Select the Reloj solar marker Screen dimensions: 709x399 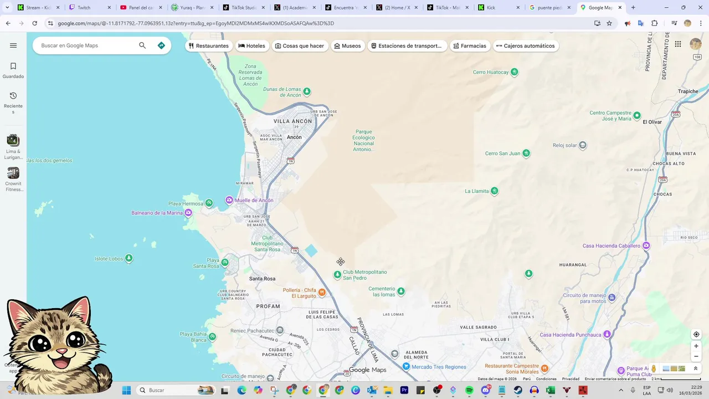click(583, 145)
